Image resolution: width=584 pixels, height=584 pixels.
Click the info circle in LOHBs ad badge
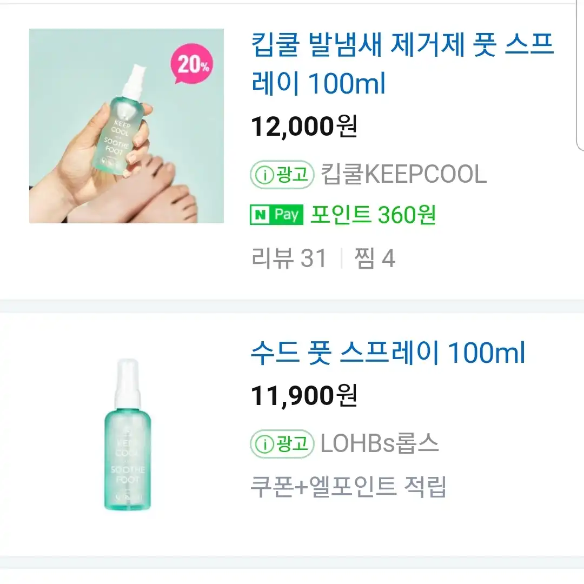[x=265, y=444]
